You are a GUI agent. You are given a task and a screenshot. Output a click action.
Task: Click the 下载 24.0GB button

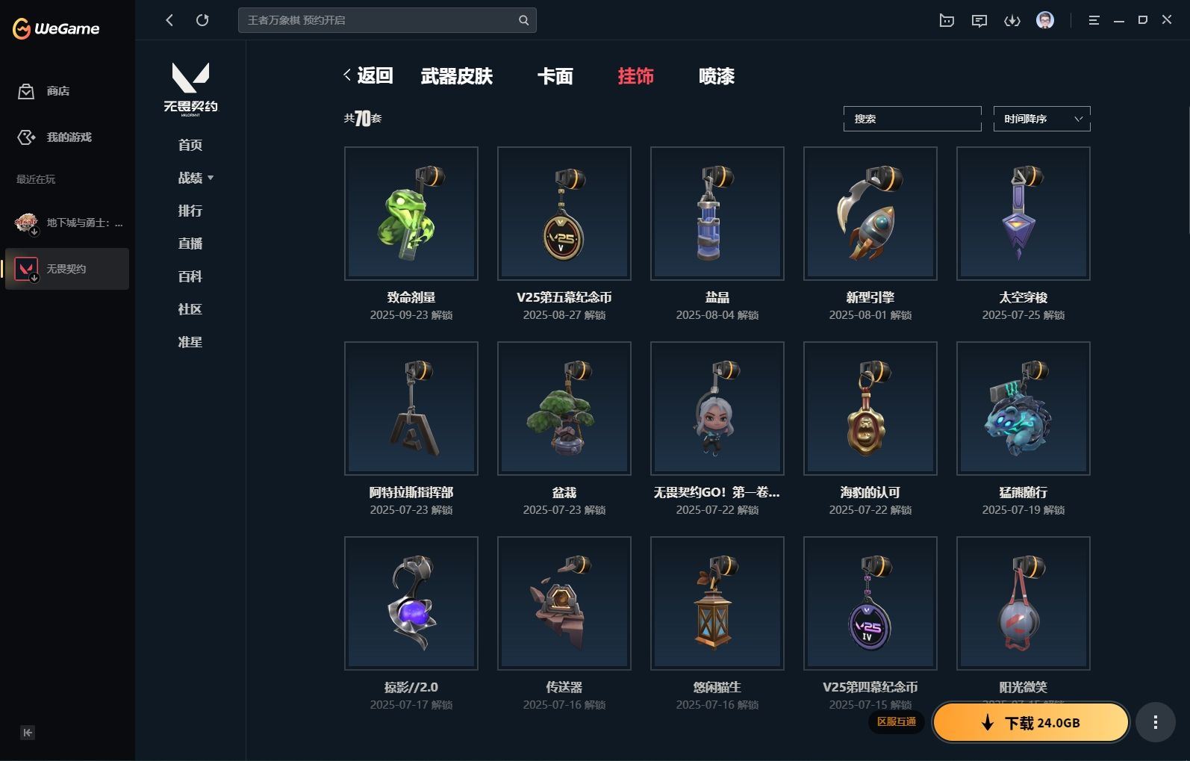[1030, 722]
